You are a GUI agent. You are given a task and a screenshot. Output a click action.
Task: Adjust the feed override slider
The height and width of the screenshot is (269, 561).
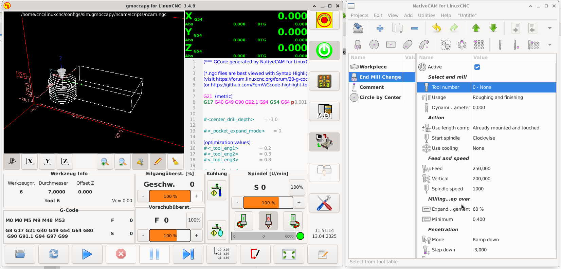pyautogui.click(x=170, y=235)
